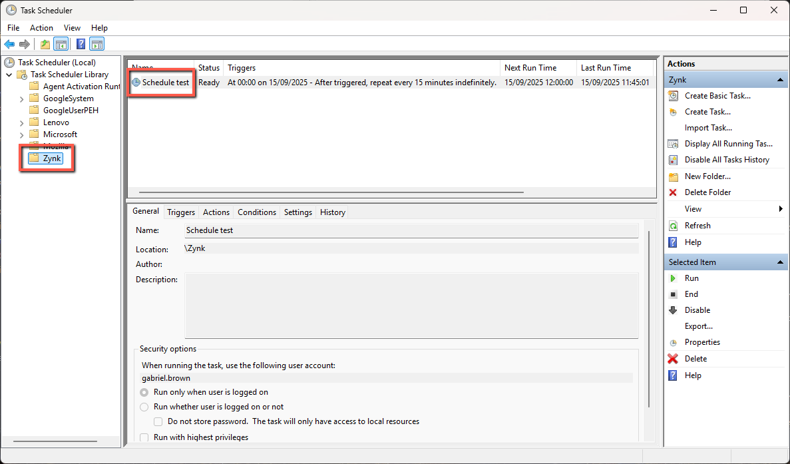Viewport: 790px width, 464px height.
Task: Toggle the Show/Hide Action Pane toolbar icon
Action: point(97,45)
